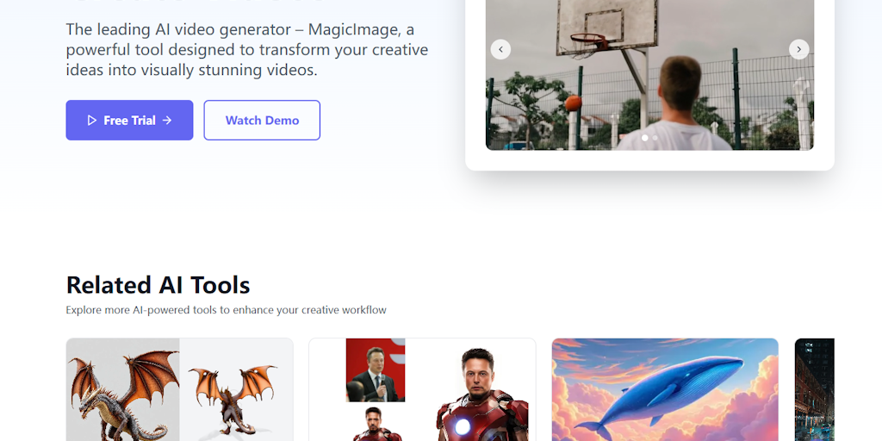The height and width of the screenshot is (441, 882).
Task: Open the flying blue whale tool card
Action: tap(665, 389)
